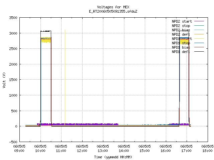Image resolution: width=214 pixels, height=160 pixels.
Task: Click the 2500 y-axis tick label
Action: click(13, 49)
